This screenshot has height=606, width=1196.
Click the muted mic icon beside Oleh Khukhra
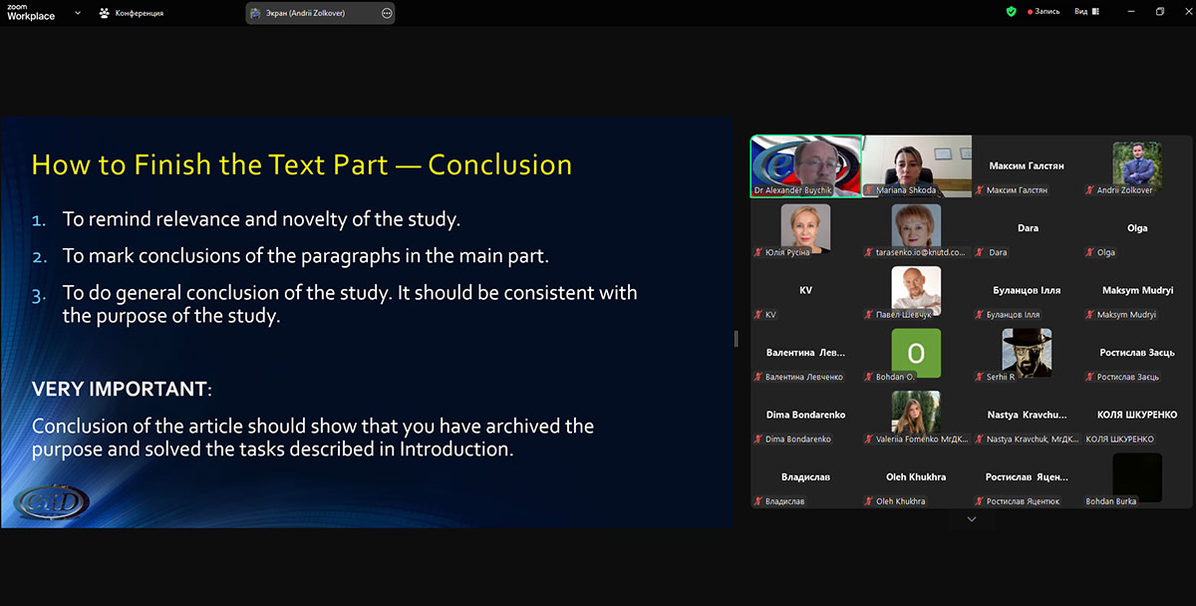point(869,501)
